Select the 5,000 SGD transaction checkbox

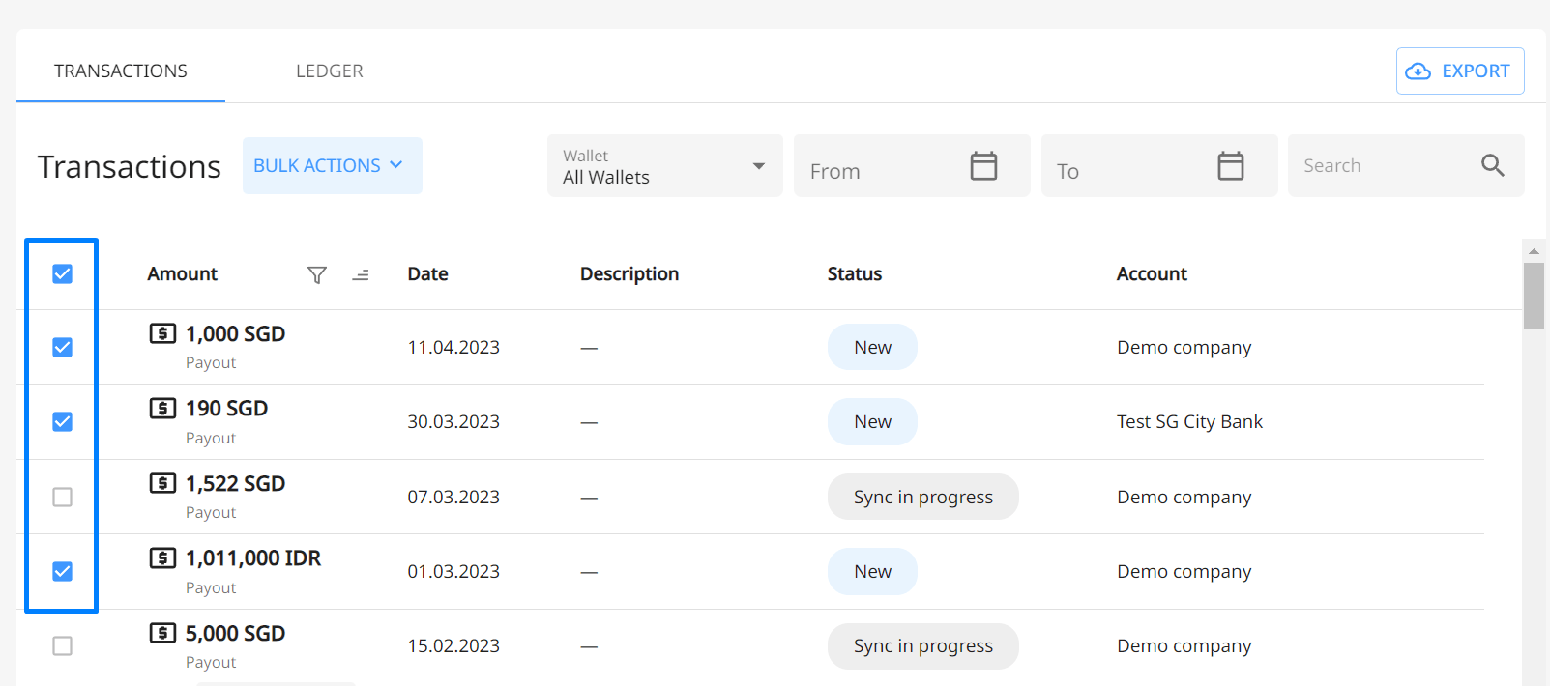click(x=63, y=645)
